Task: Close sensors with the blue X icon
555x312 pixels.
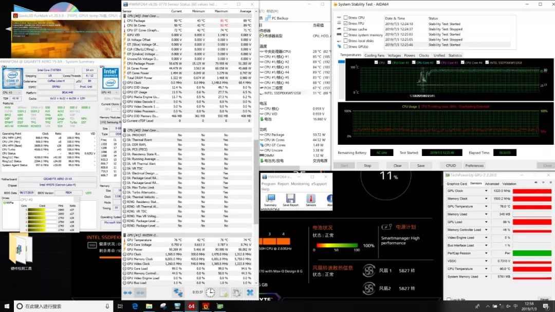Action: (x=250, y=292)
